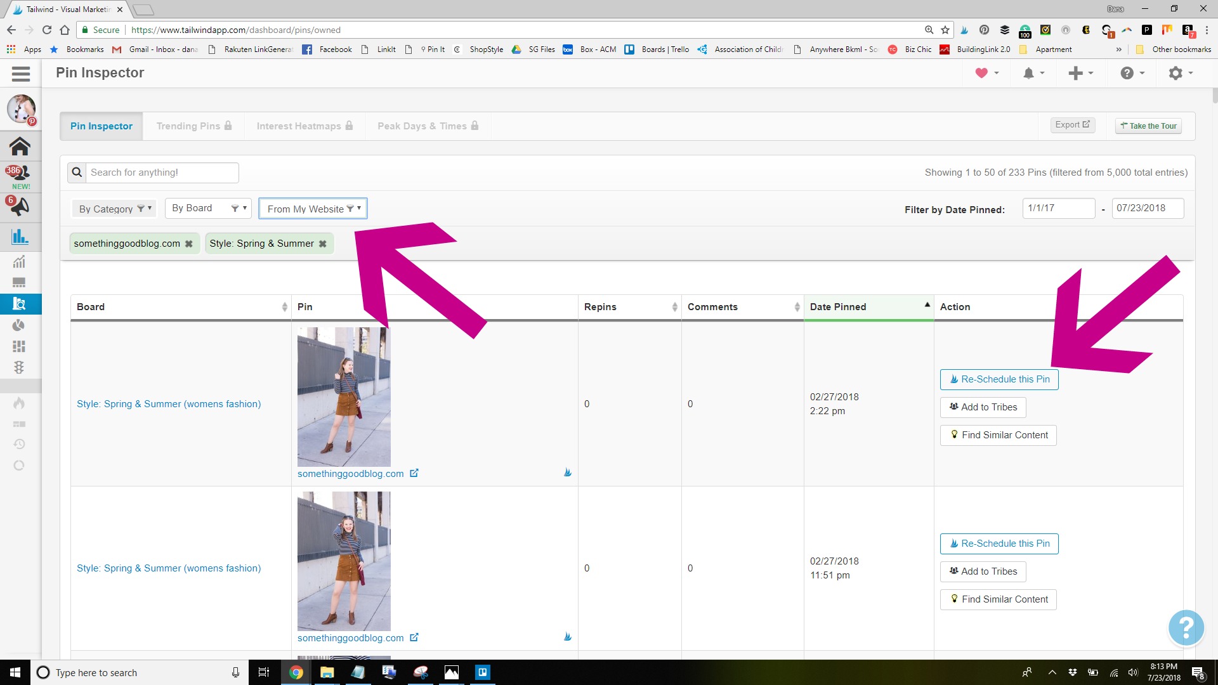Viewport: 1218px width, 685px height.
Task: Open the first pin thumbnail image
Action: click(x=344, y=397)
